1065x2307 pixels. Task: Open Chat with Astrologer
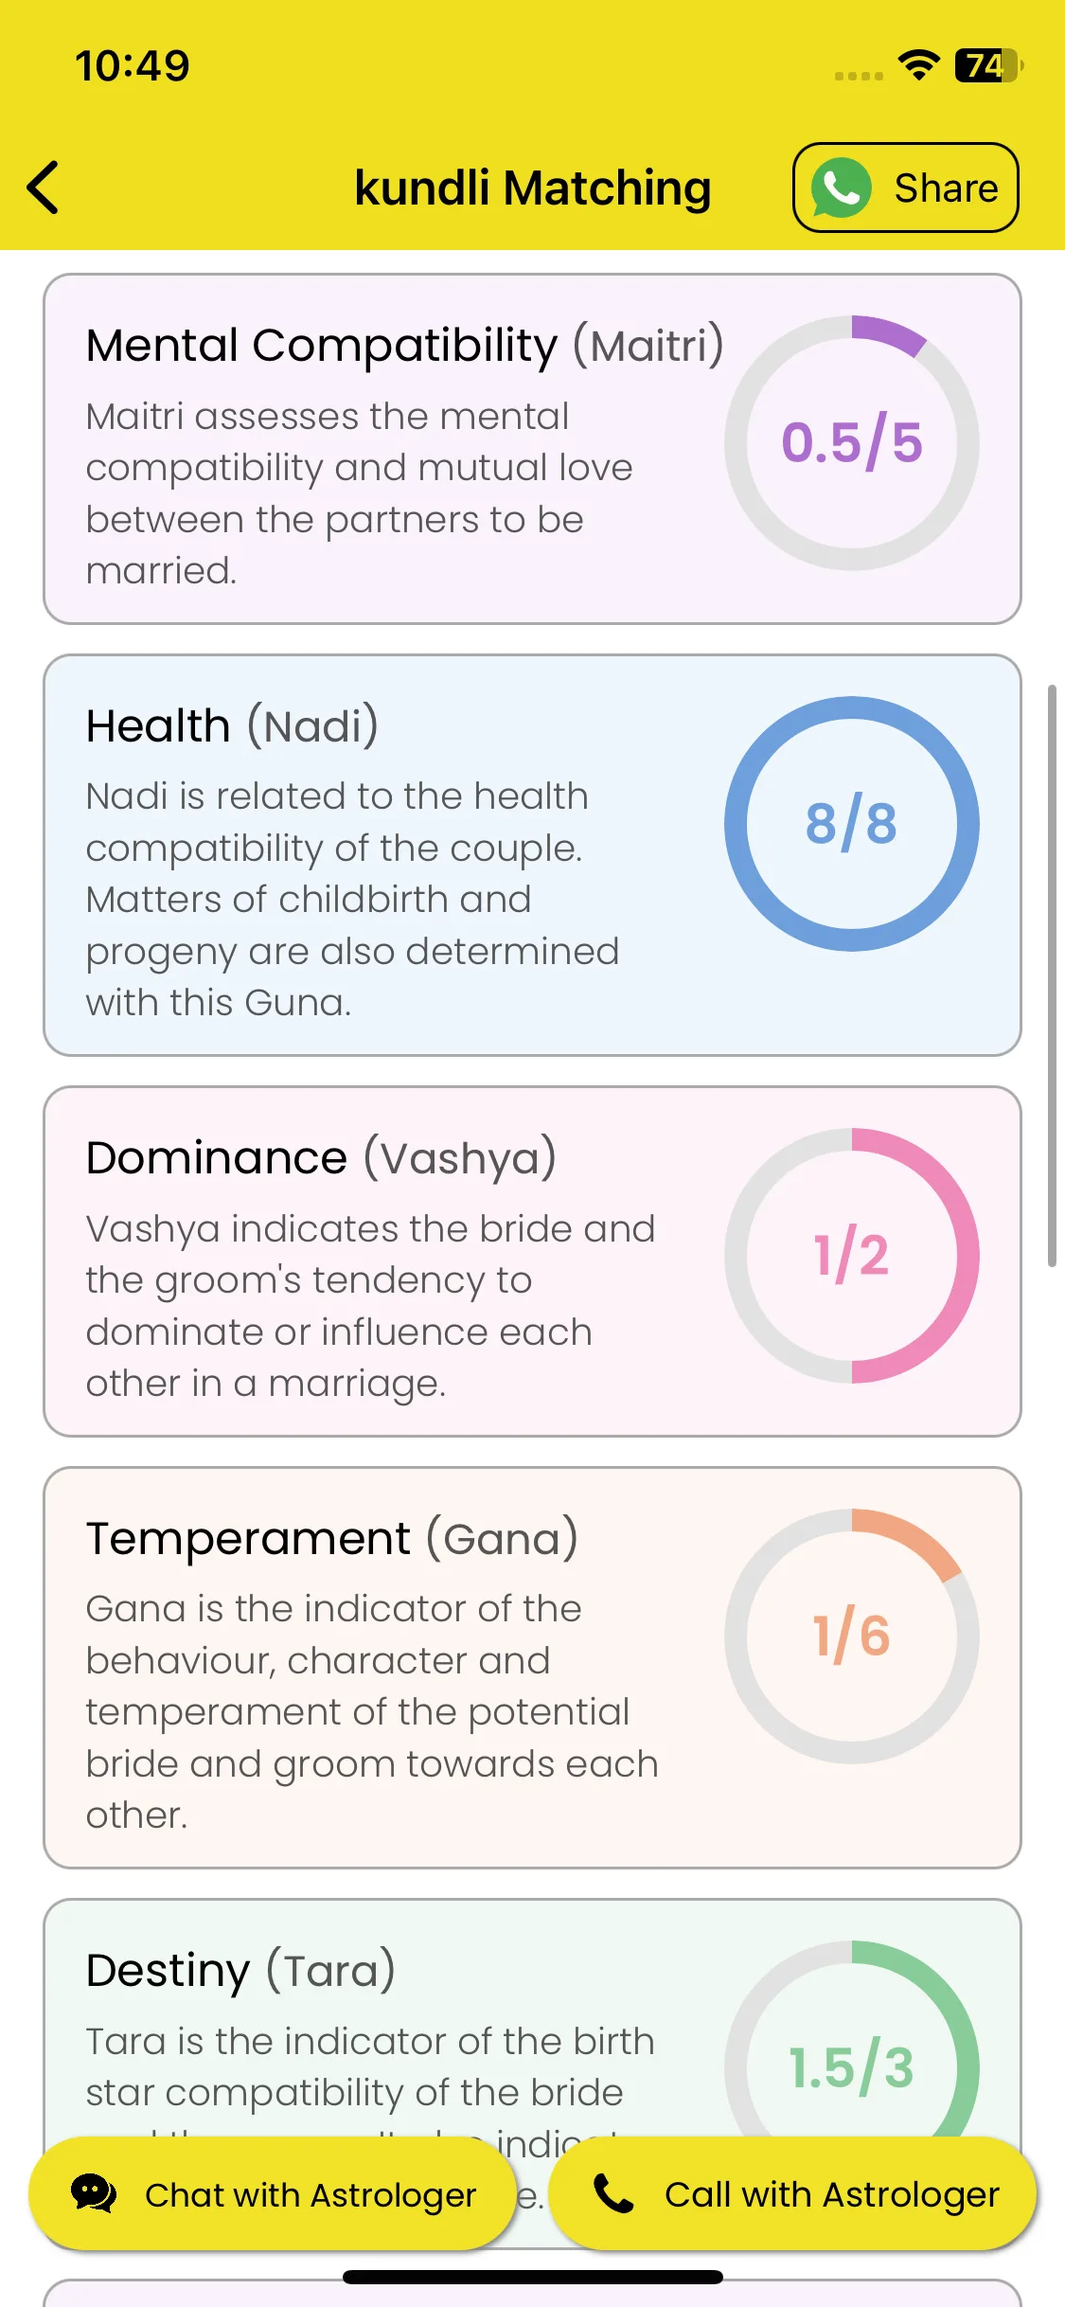(x=272, y=2193)
